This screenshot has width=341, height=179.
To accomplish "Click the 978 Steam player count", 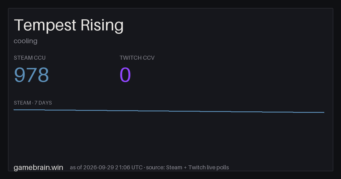I will (x=32, y=75).
